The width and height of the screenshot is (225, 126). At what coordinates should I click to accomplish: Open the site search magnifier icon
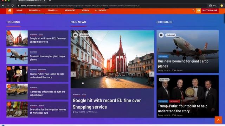(x=194, y=10)
